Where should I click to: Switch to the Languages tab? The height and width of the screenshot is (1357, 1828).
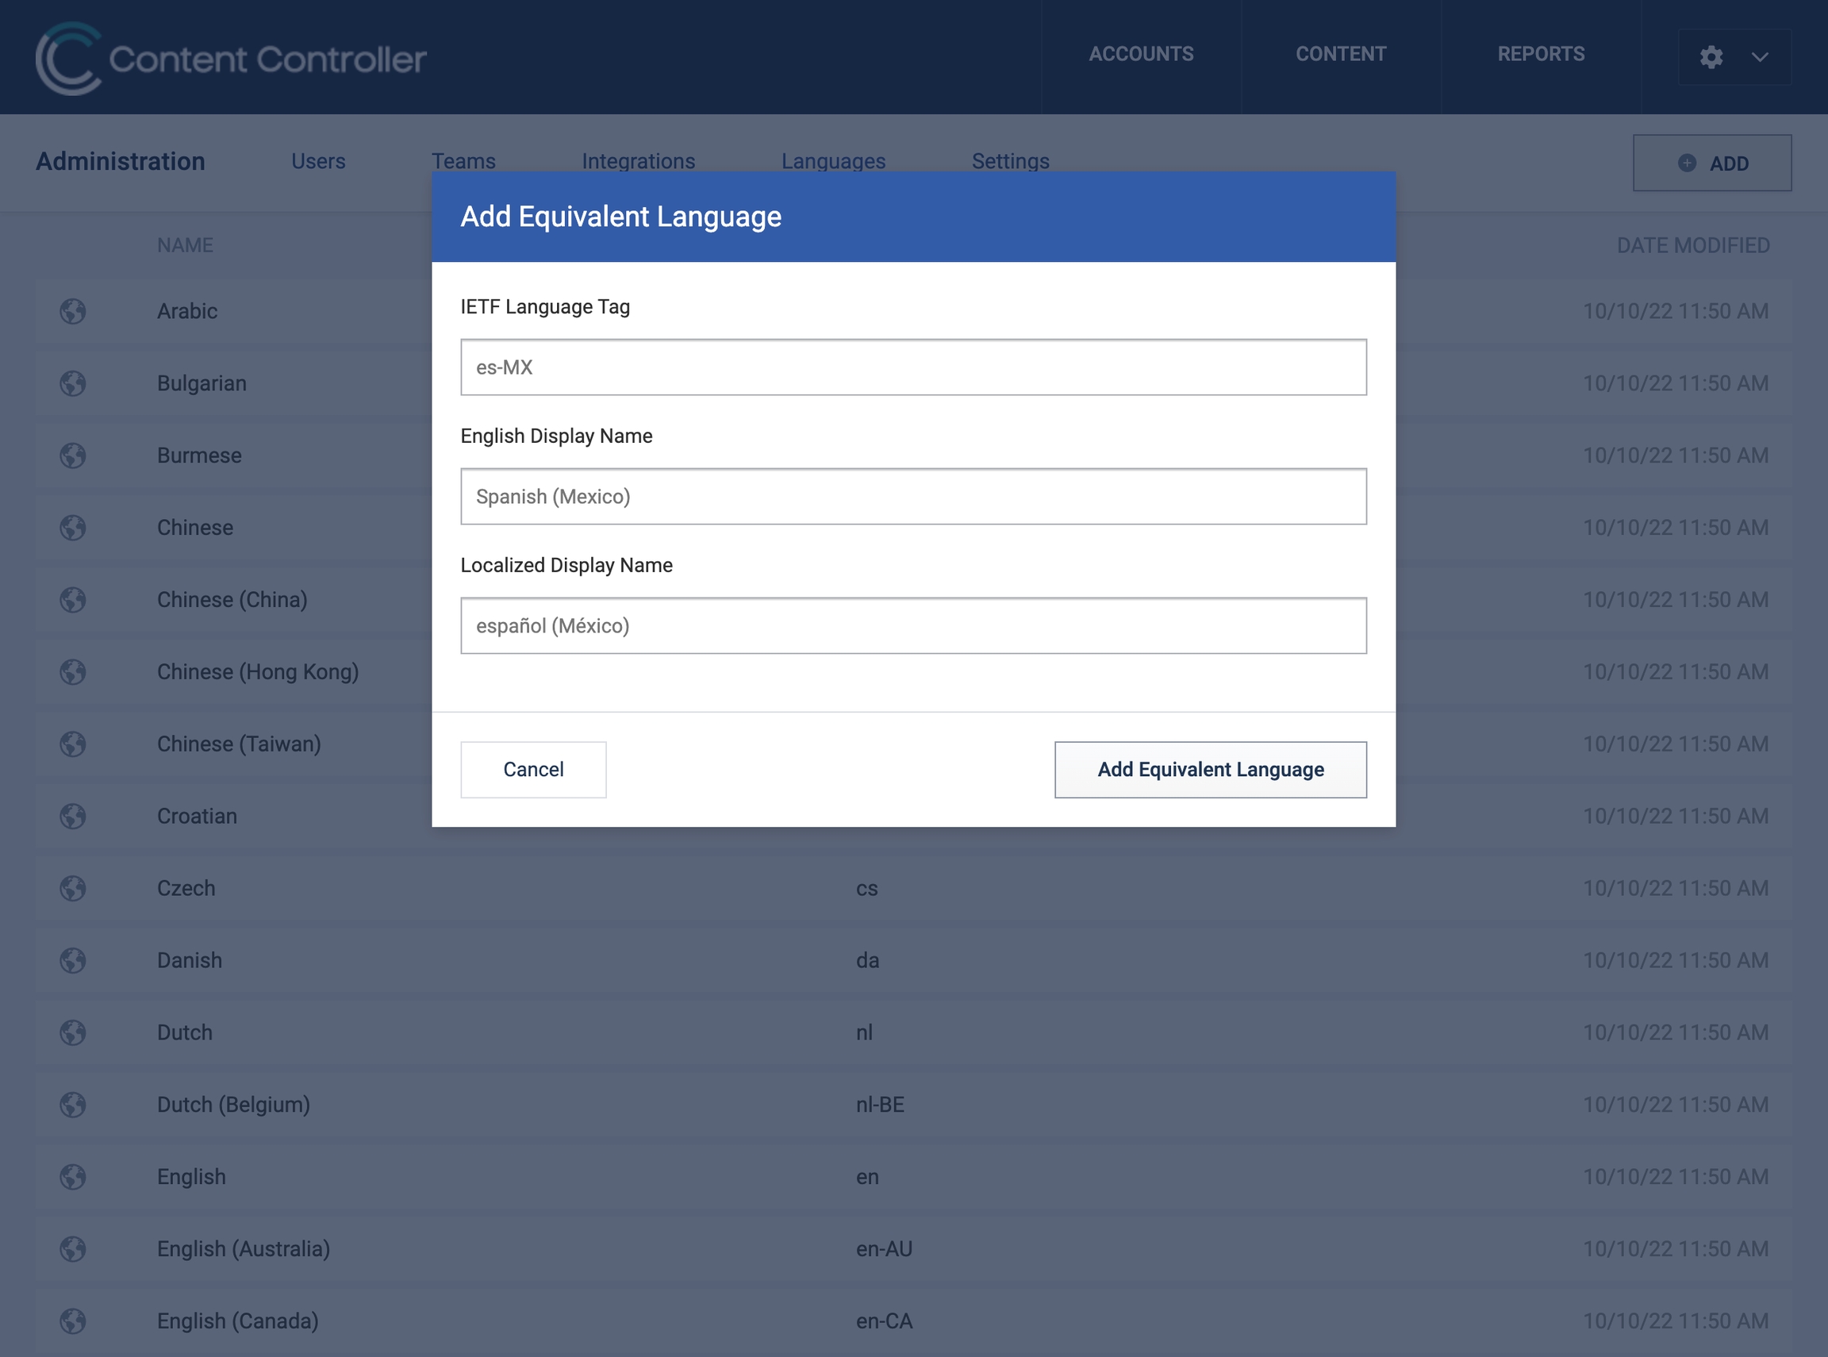834,161
